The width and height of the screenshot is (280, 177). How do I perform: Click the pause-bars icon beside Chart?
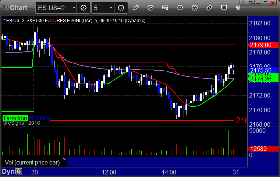click(6, 7)
